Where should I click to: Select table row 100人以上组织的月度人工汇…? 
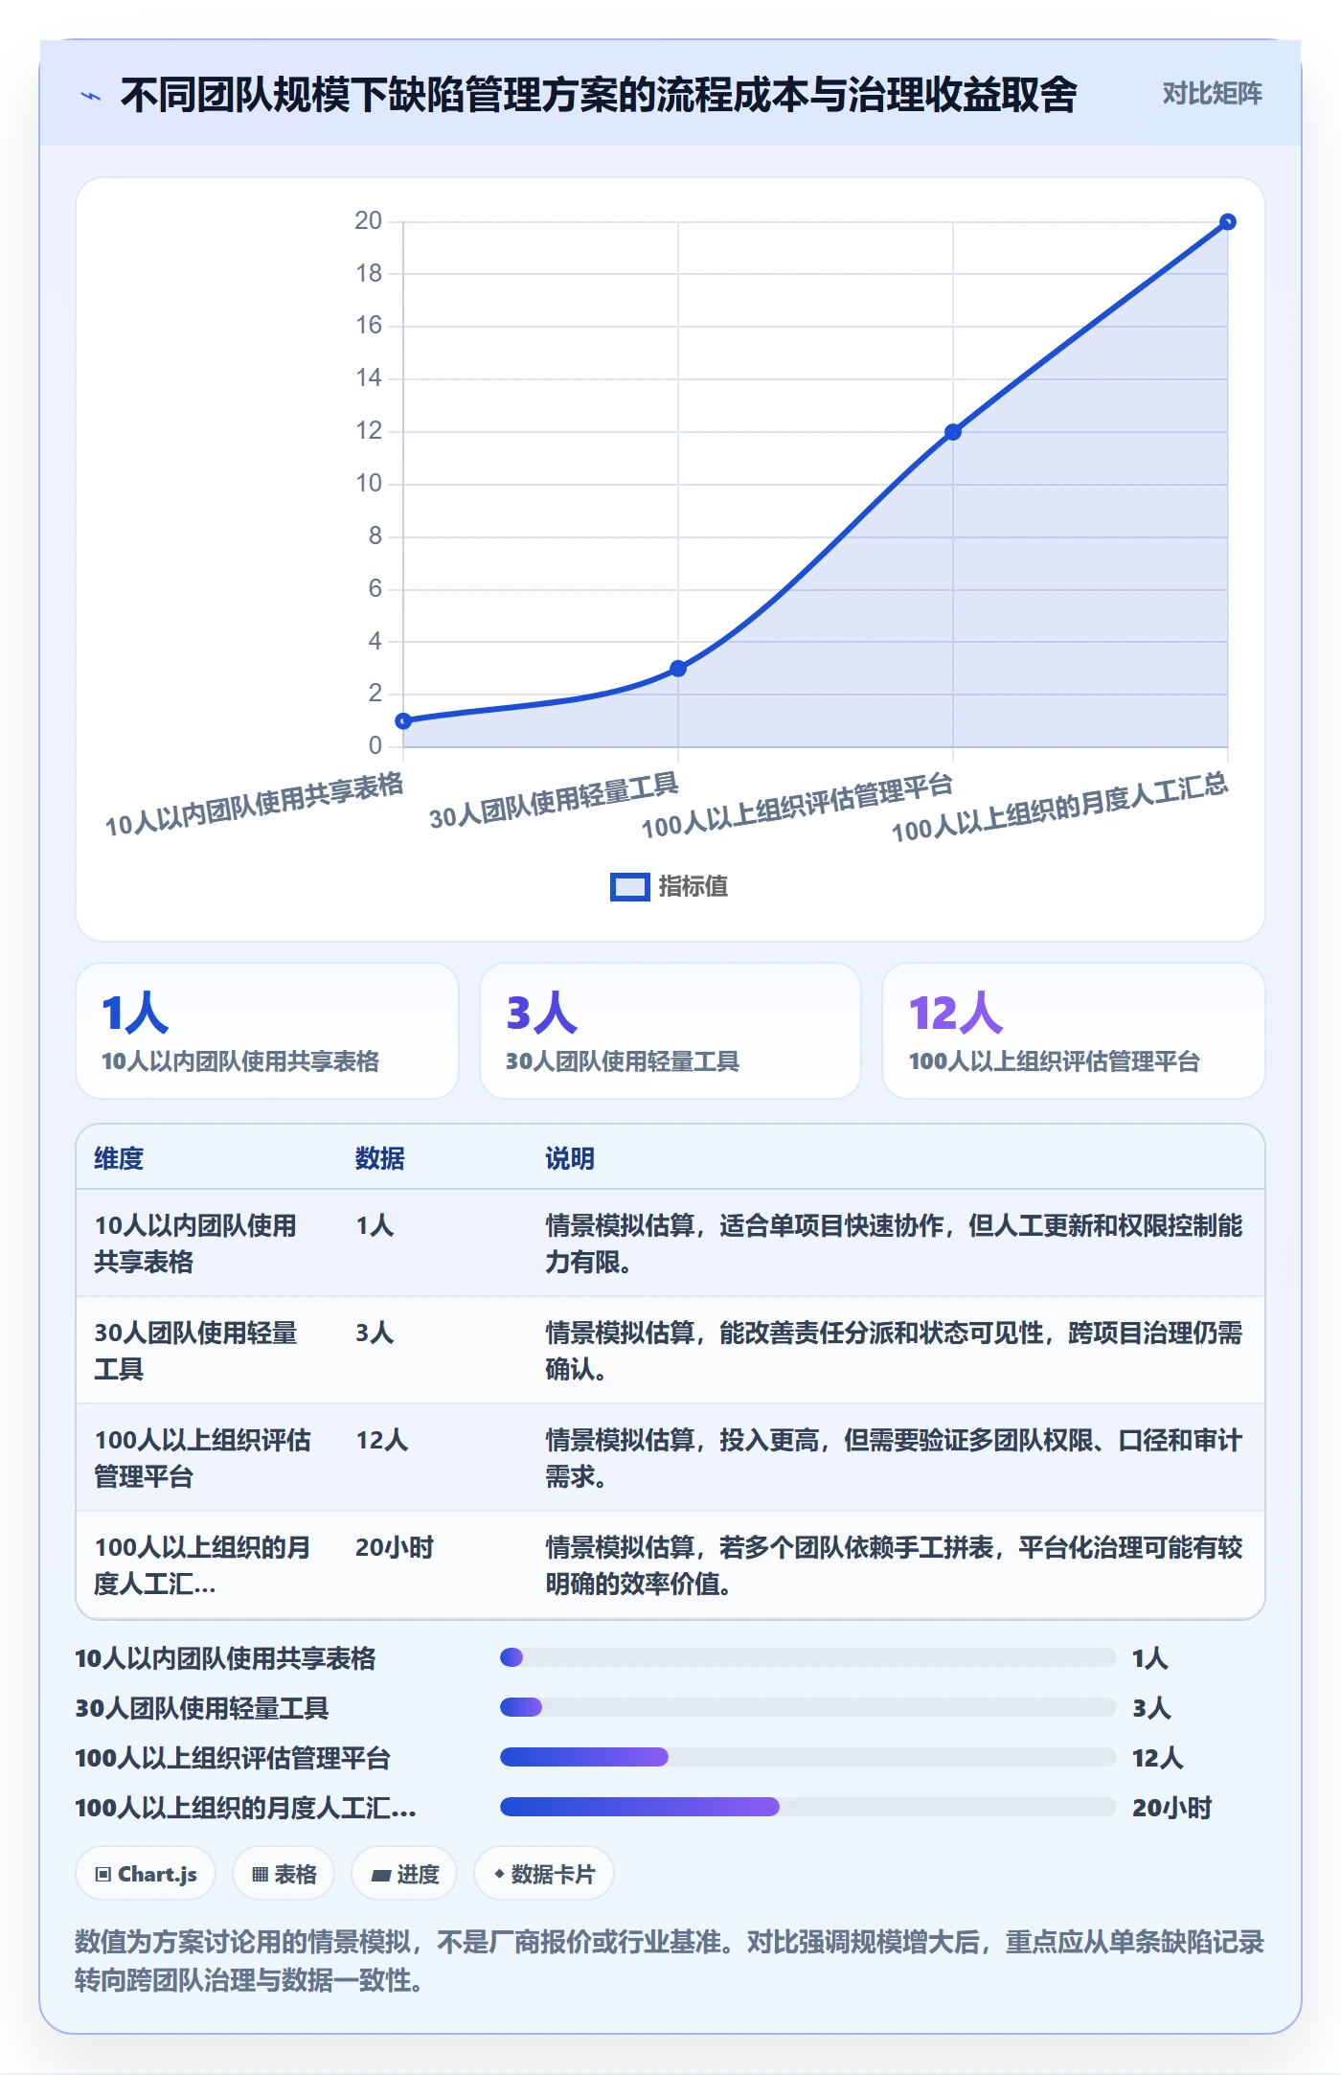[670, 1565]
